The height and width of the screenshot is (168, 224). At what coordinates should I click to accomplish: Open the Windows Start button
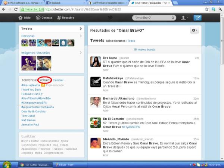click(x=7, y=165)
